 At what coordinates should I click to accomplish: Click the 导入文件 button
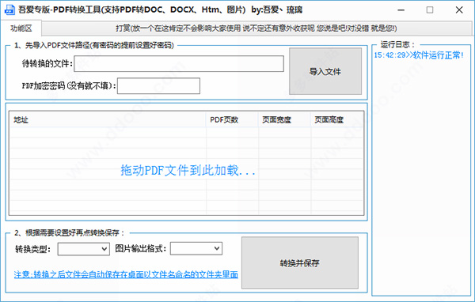click(x=325, y=71)
